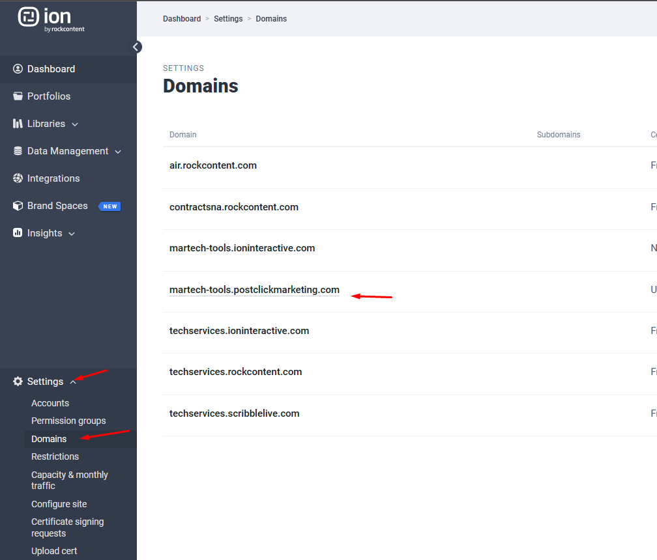Viewport: 657px width, 560px height.
Task: Click the Dashboard user-circle icon
Action: (x=18, y=68)
